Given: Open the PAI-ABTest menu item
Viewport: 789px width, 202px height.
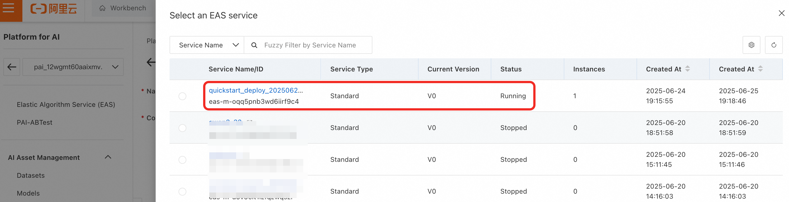Looking at the screenshot, I should coord(35,122).
